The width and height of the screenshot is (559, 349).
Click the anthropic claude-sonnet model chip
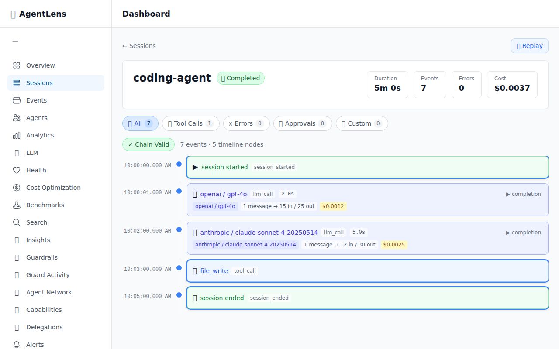coord(245,245)
